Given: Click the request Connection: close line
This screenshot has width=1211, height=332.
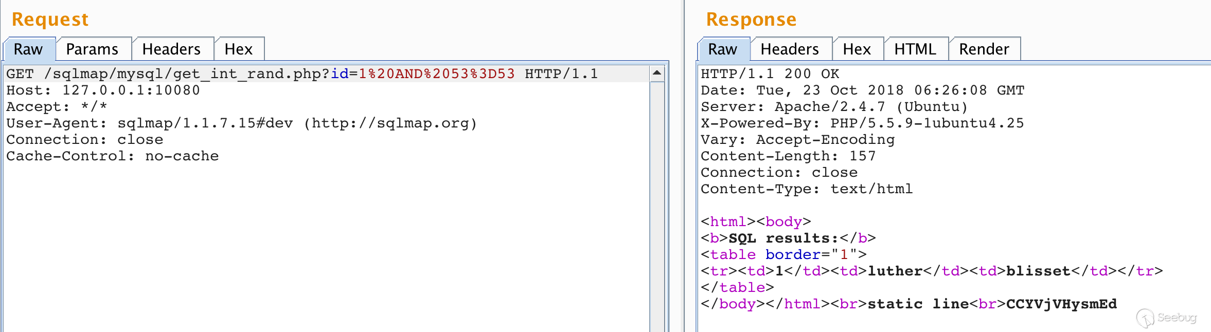Looking at the screenshot, I should [x=84, y=140].
